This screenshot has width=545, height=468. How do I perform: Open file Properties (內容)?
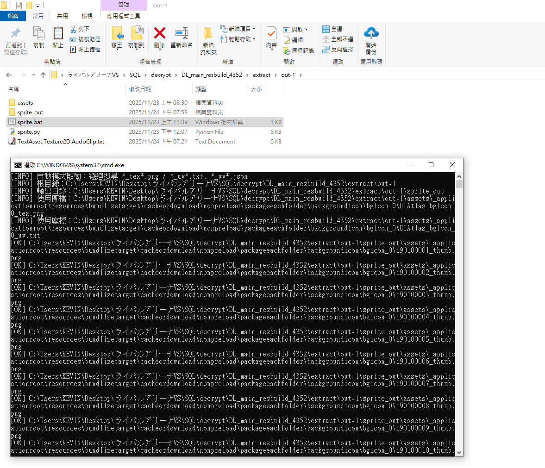click(x=271, y=38)
